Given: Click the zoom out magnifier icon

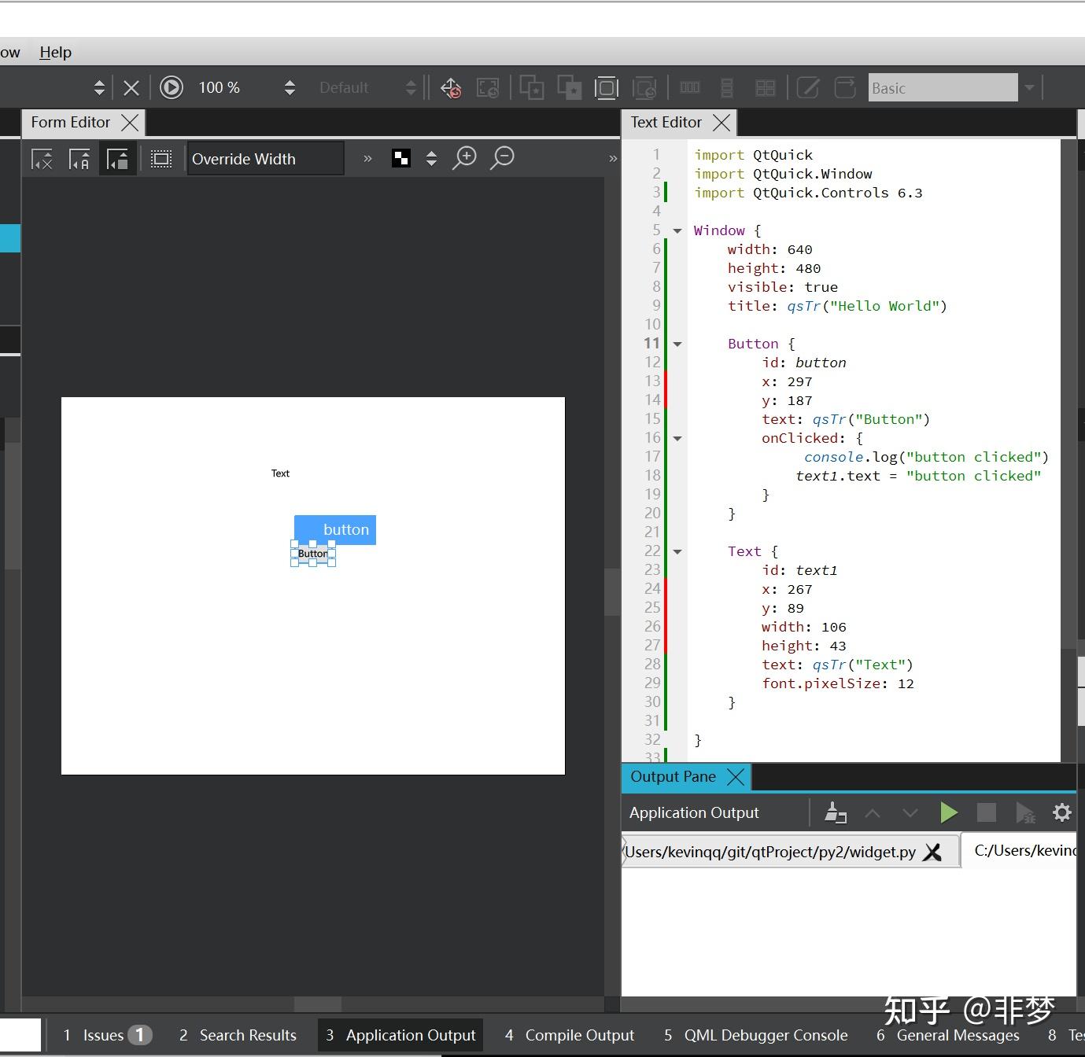Looking at the screenshot, I should [502, 158].
